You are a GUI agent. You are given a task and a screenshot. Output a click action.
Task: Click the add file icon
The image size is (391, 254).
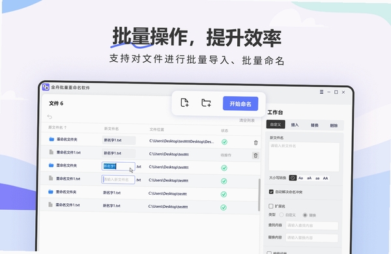coord(184,102)
